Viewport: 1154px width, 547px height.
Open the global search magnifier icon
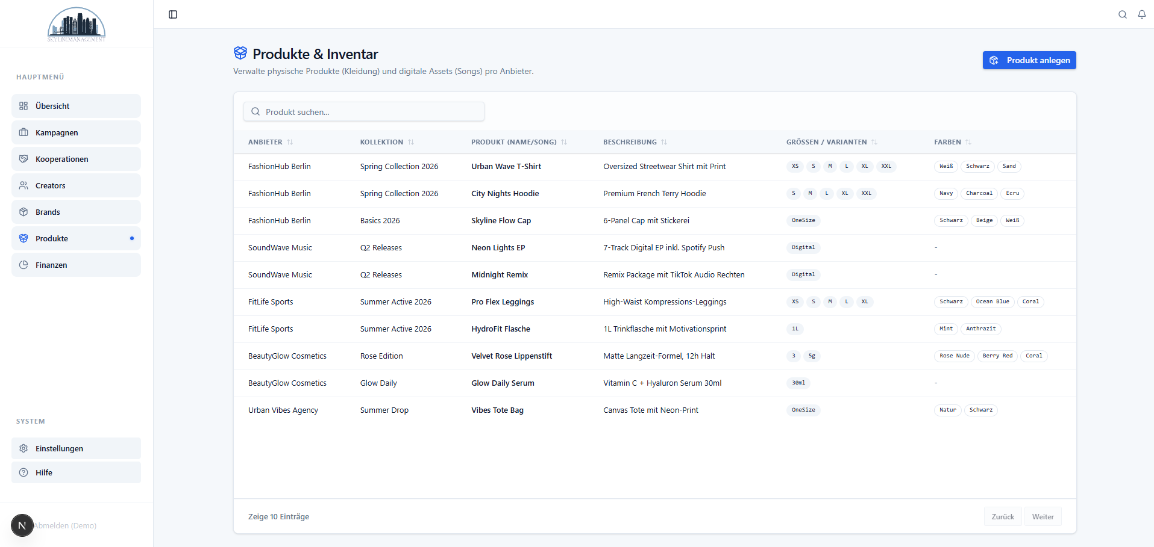coord(1123,14)
